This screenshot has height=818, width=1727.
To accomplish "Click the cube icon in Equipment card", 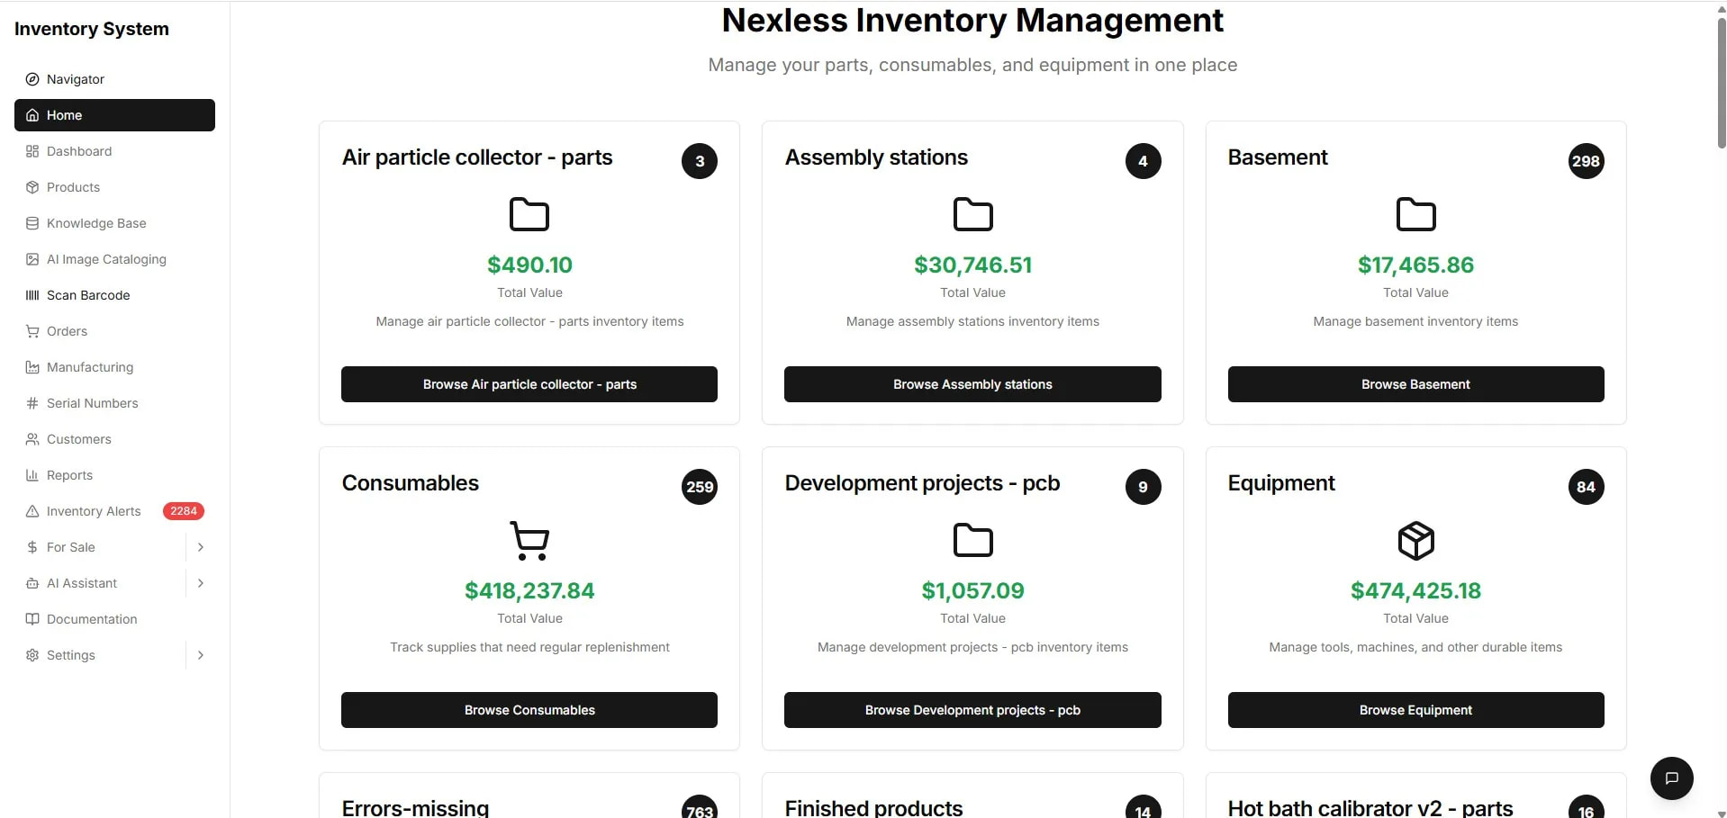I will tap(1415, 540).
